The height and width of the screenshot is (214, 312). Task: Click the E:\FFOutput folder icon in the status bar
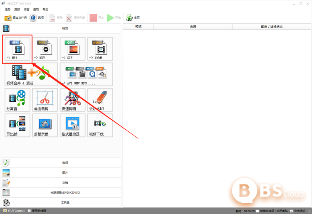click(x=5, y=211)
